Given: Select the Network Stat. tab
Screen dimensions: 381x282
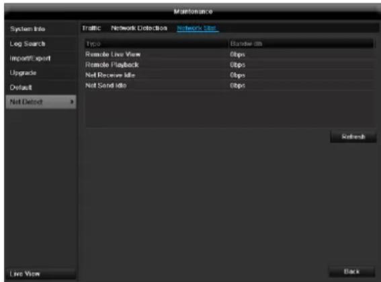Looking at the screenshot, I should [x=197, y=28].
